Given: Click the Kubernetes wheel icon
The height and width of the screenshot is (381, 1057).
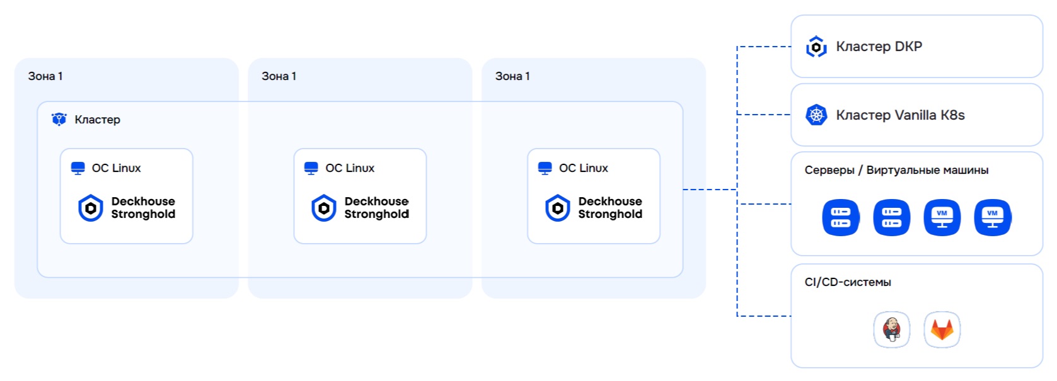Looking at the screenshot, I should coord(816,115).
